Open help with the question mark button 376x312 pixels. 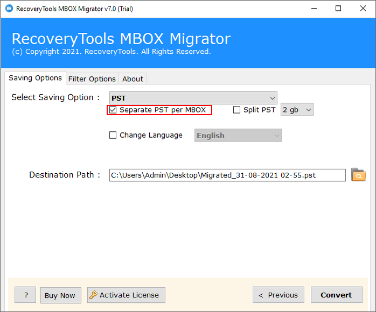coord(25,295)
